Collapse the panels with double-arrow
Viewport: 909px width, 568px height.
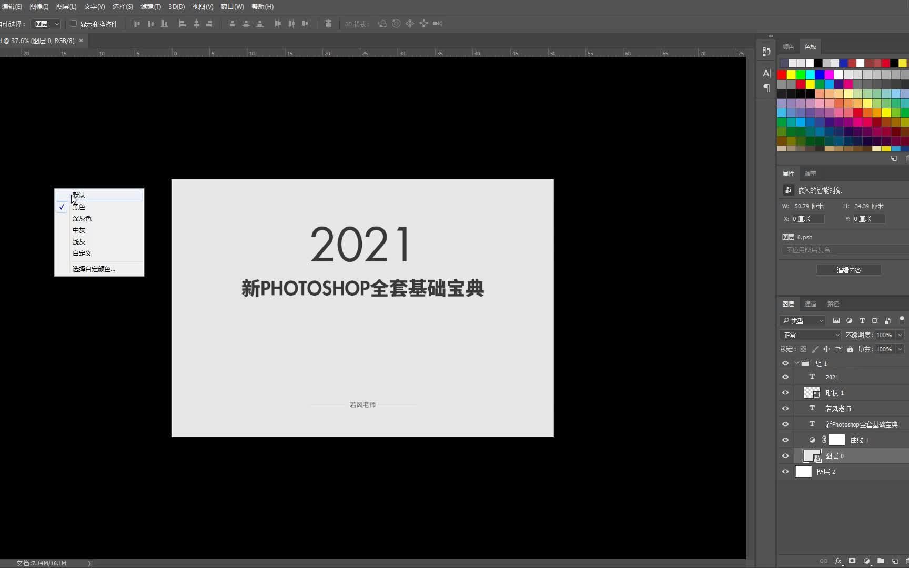point(771,36)
